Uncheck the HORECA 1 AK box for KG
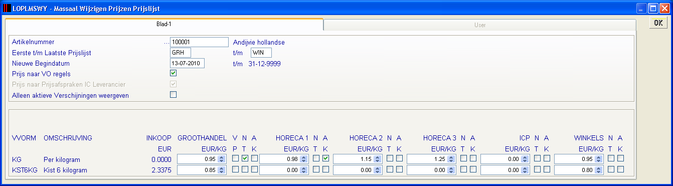This screenshot has width=673, height=186. pyautogui.click(x=326, y=158)
